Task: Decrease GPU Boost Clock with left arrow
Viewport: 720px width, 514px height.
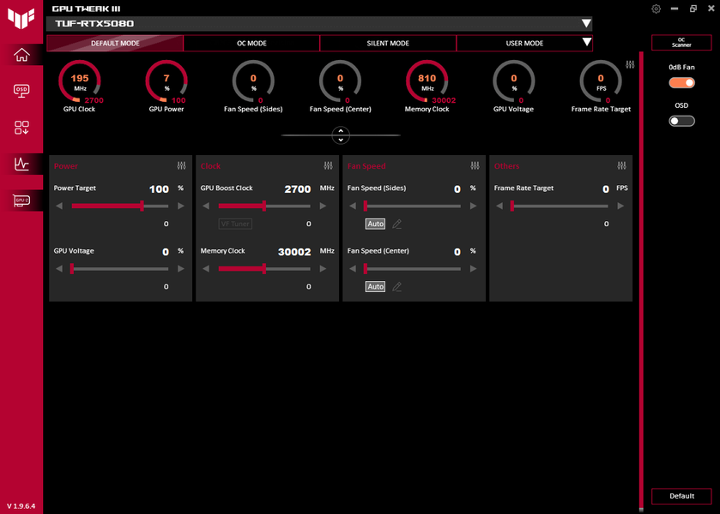Action: tap(206, 206)
